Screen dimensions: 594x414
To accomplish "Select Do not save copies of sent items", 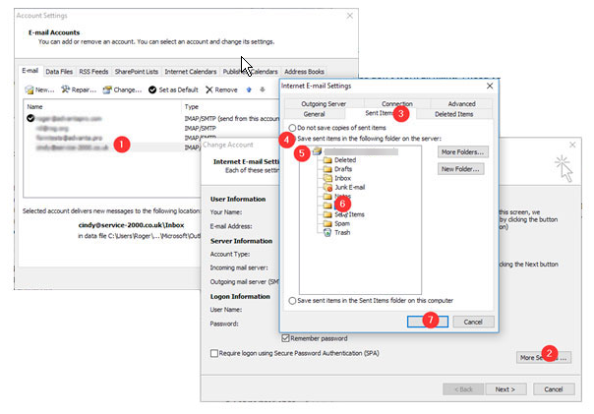I will 292,128.
